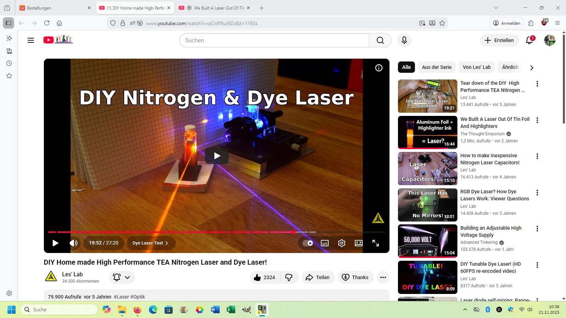Open options for Tear down video
Image resolution: width=566 pixels, height=318 pixels.
[537, 84]
